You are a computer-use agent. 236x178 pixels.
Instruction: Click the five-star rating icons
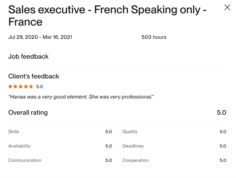click(x=21, y=87)
